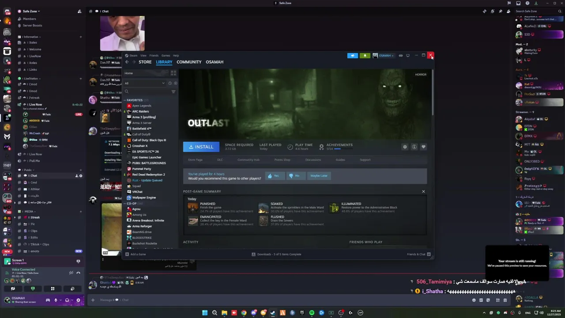
Task: Click Steam VR headset icon in title bar
Action: (401, 56)
